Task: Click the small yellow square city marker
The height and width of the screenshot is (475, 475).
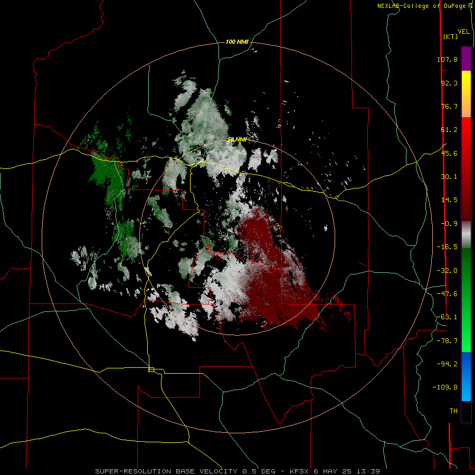Action: tap(151, 369)
